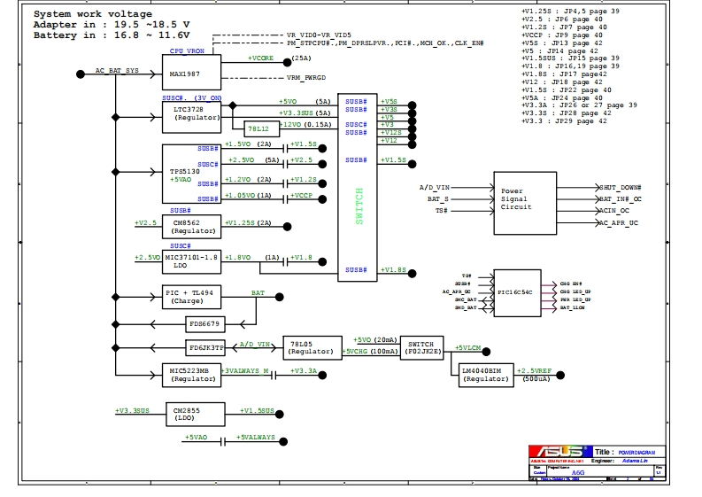Select the MIC5223MB regulator block
702x497 pixels.
[x=189, y=374]
